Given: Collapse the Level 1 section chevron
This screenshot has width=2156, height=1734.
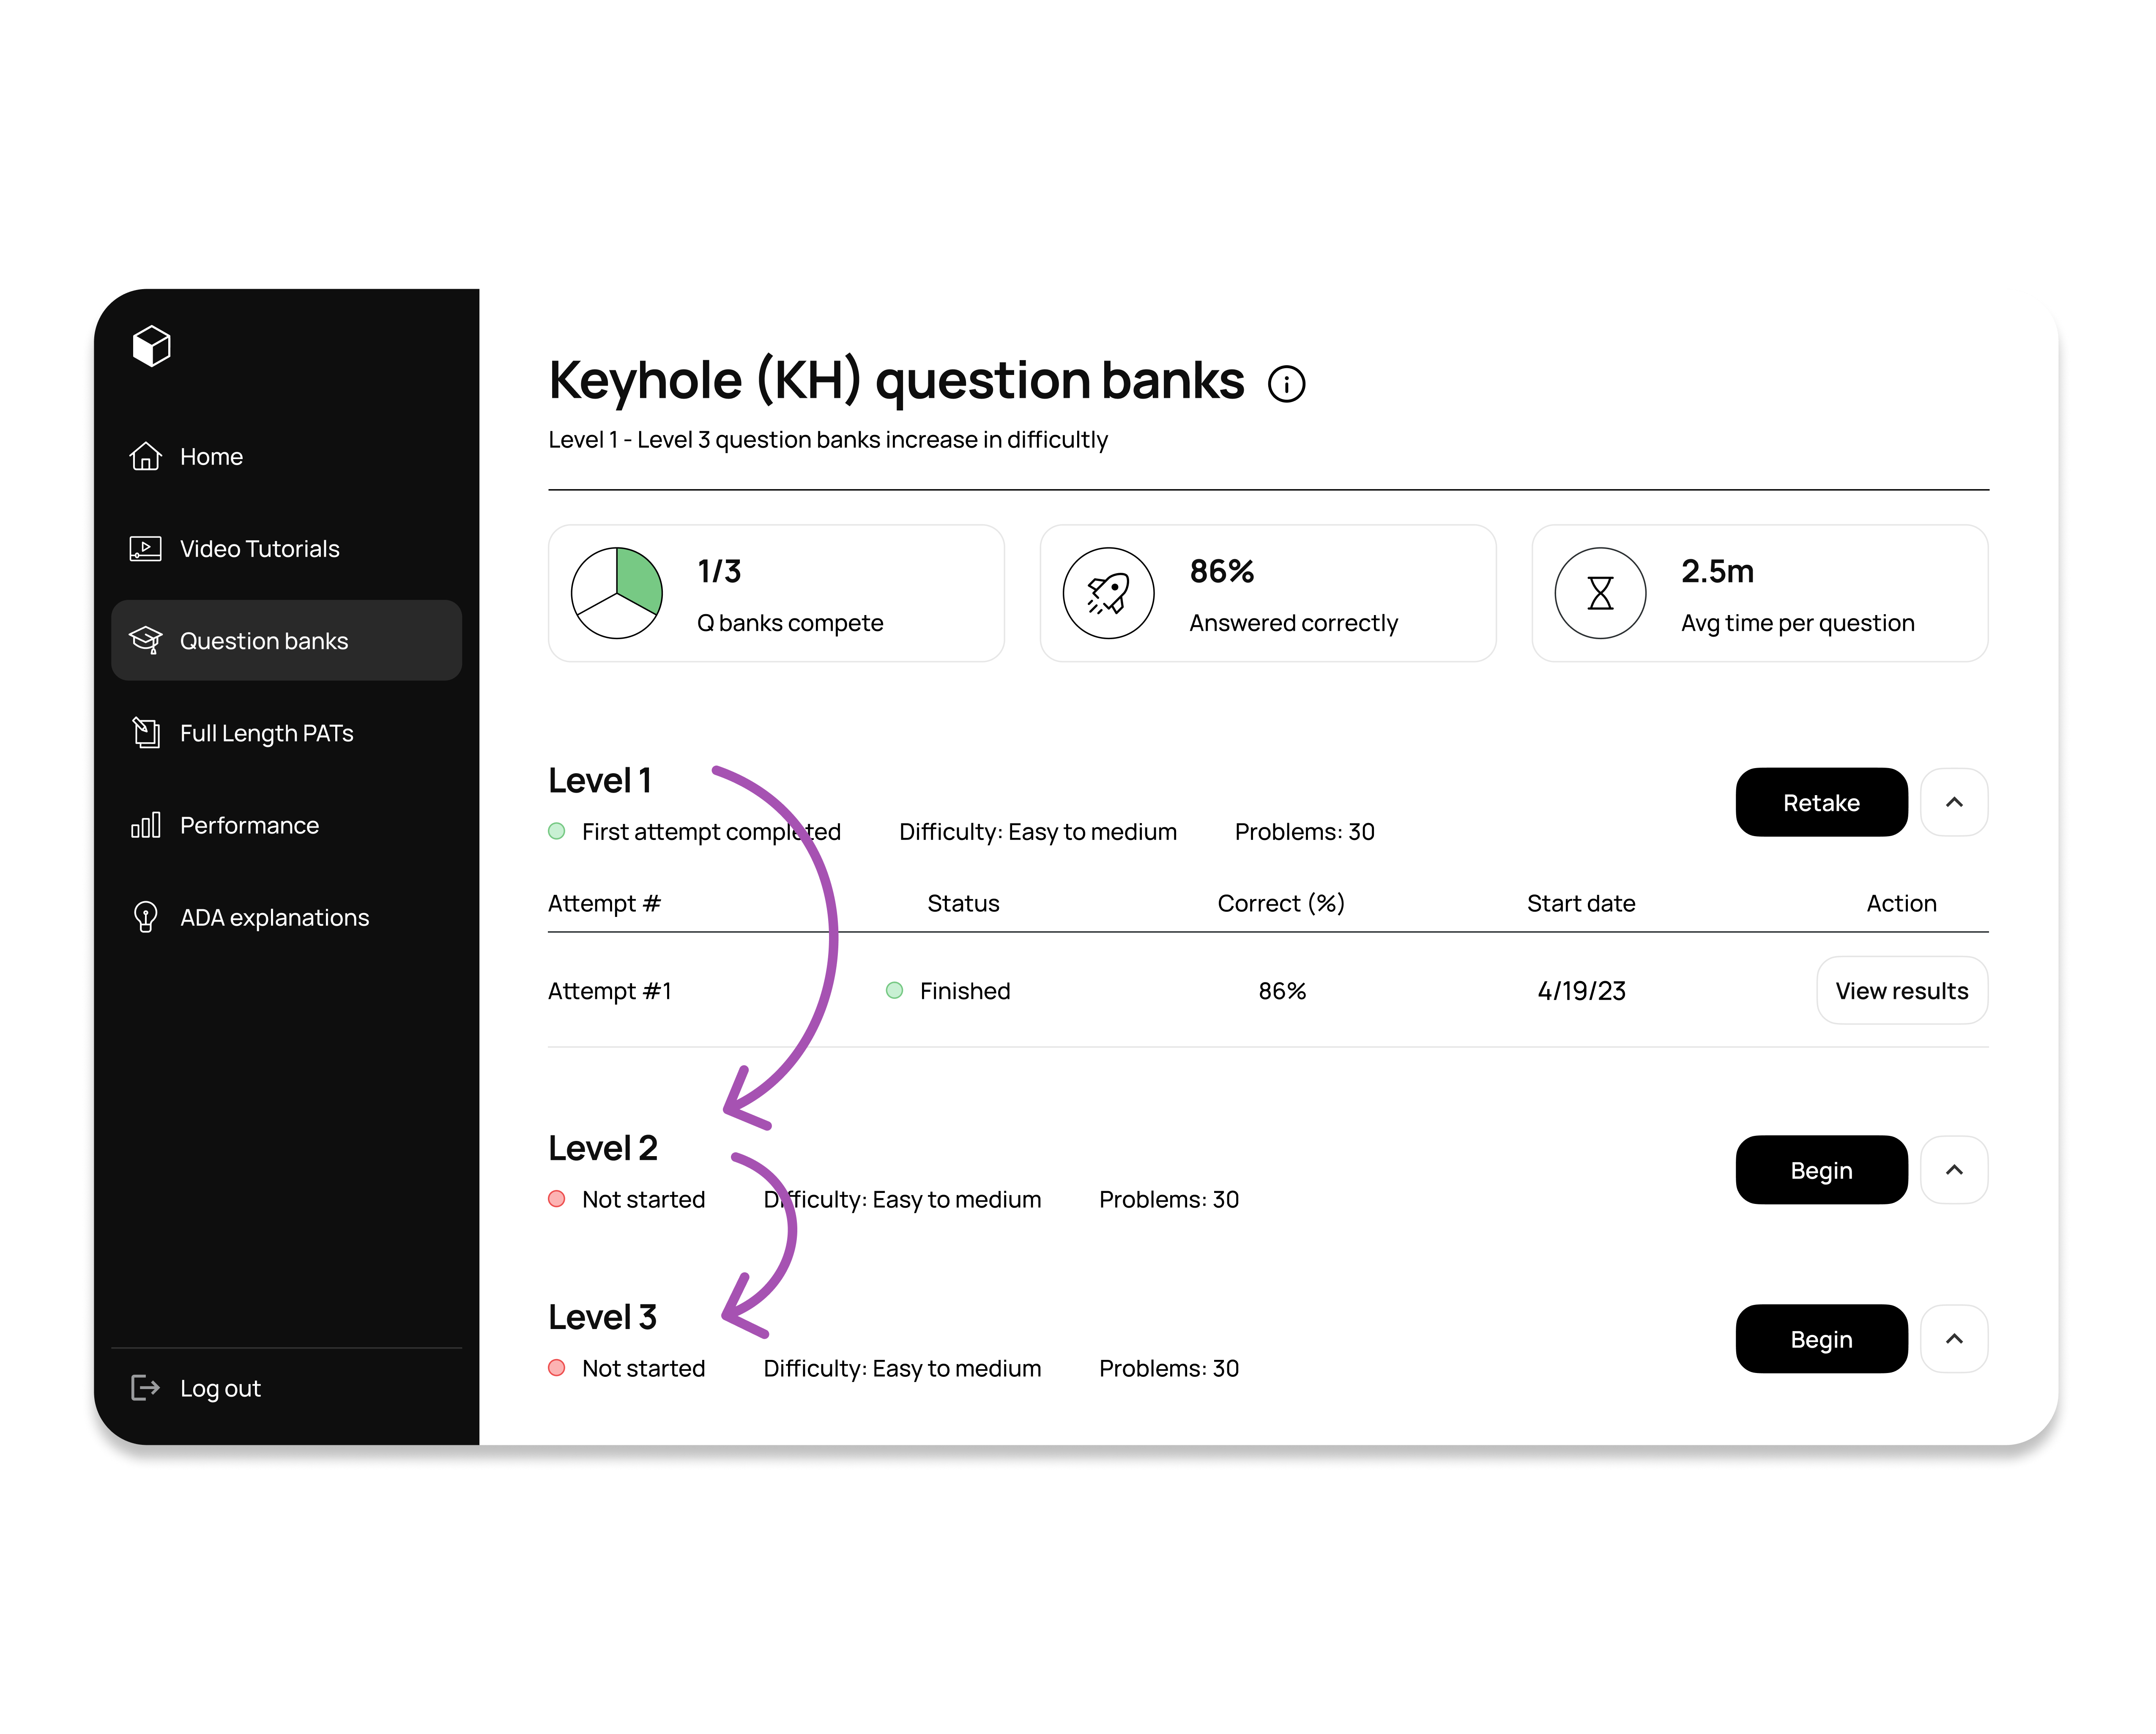Looking at the screenshot, I should pos(1953,802).
